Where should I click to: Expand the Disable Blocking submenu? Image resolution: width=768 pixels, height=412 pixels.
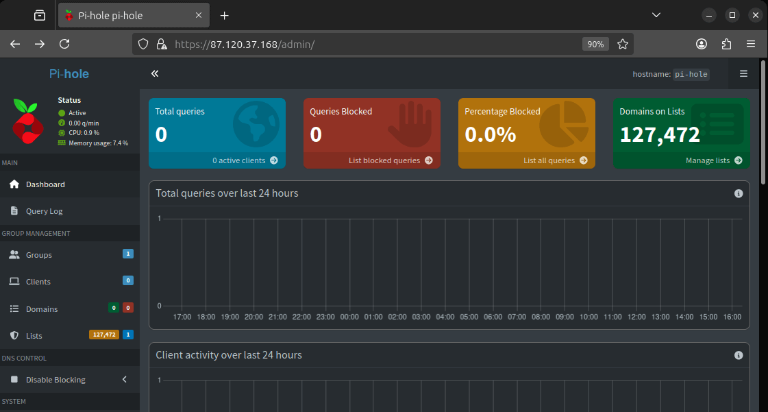point(70,380)
